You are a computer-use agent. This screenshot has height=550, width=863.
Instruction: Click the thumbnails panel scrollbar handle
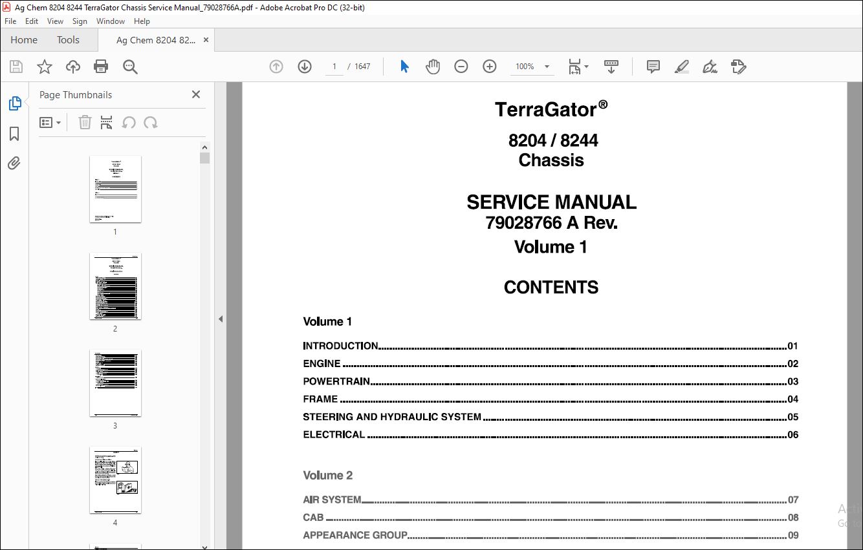204,158
